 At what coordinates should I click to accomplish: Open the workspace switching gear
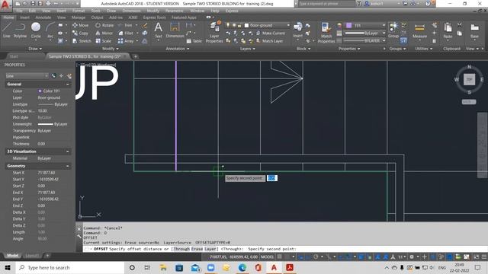point(413,256)
